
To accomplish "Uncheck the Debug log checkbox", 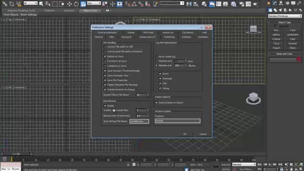I will 160,88.
